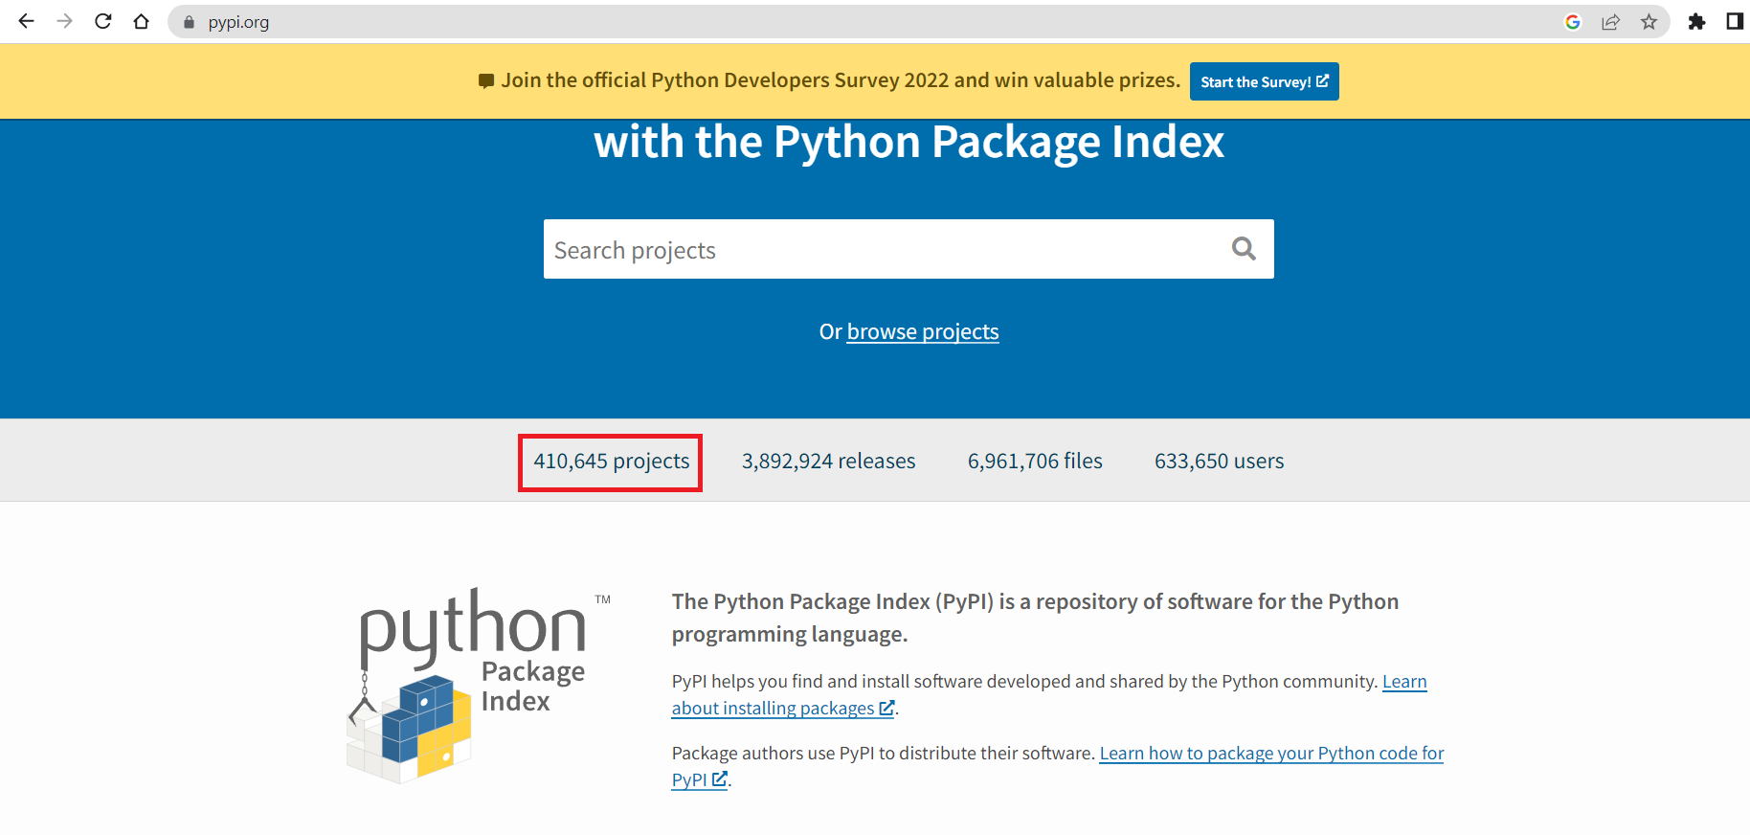Click 'with the Python Package Index' heading
The width and height of the screenshot is (1750, 835).
(x=909, y=142)
